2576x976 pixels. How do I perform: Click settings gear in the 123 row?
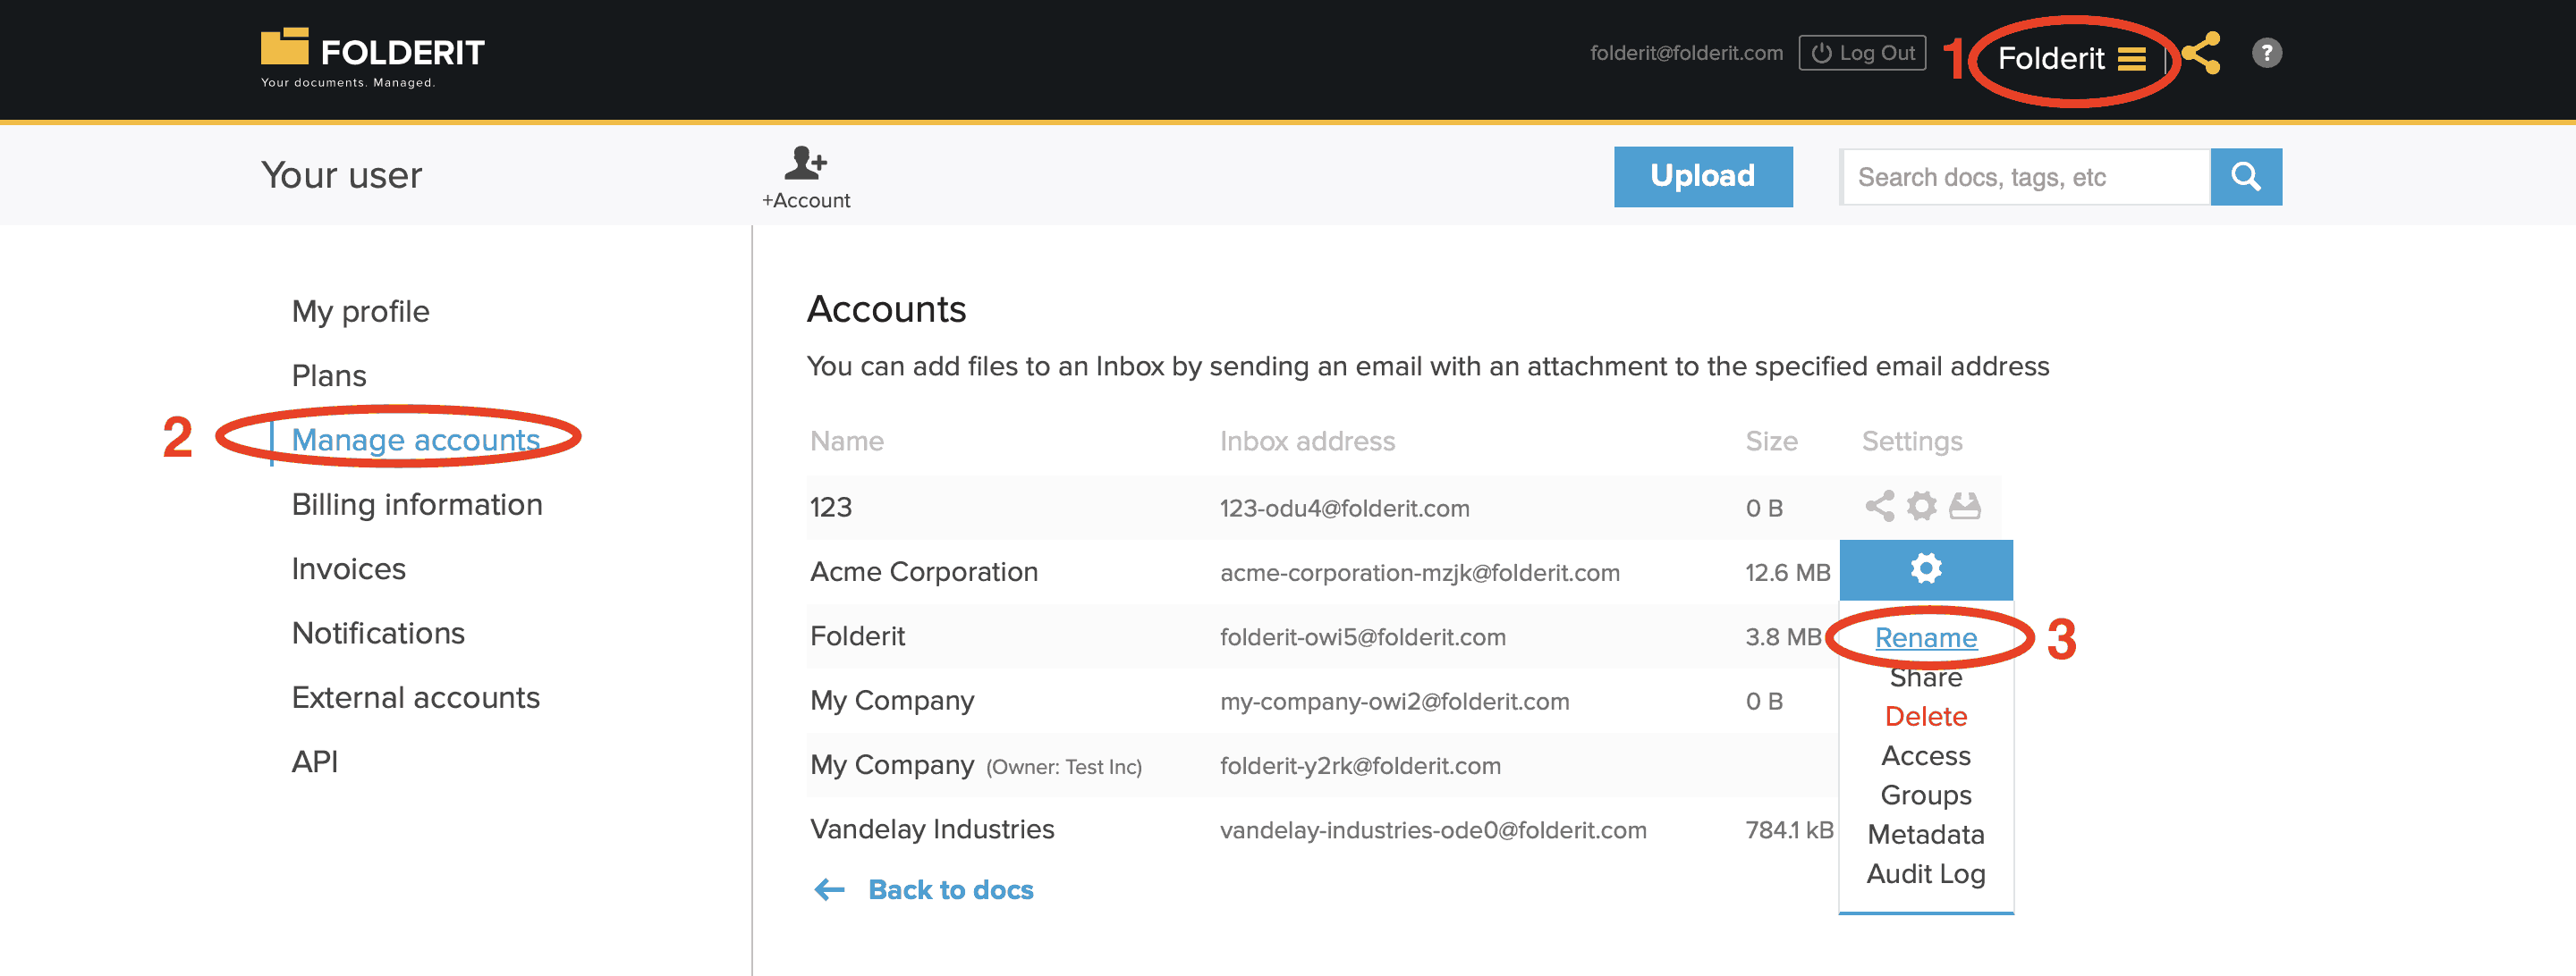(1921, 507)
